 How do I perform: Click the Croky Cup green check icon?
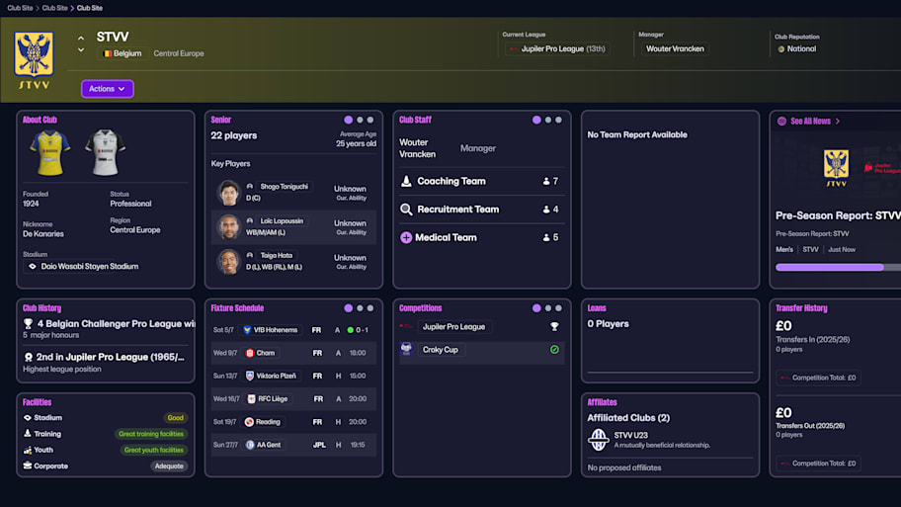(554, 350)
